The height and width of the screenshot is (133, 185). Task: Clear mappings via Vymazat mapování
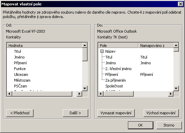tap(116, 113)
